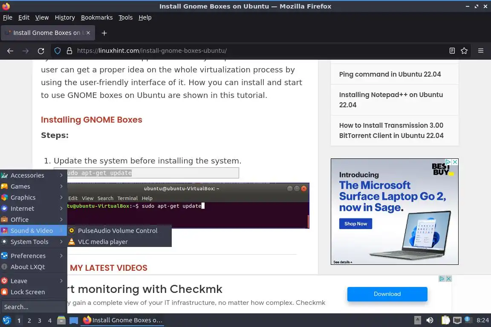Viewport: 491px width, 327px height.
Task: Launch the file manager from panel
Action: 61,320
